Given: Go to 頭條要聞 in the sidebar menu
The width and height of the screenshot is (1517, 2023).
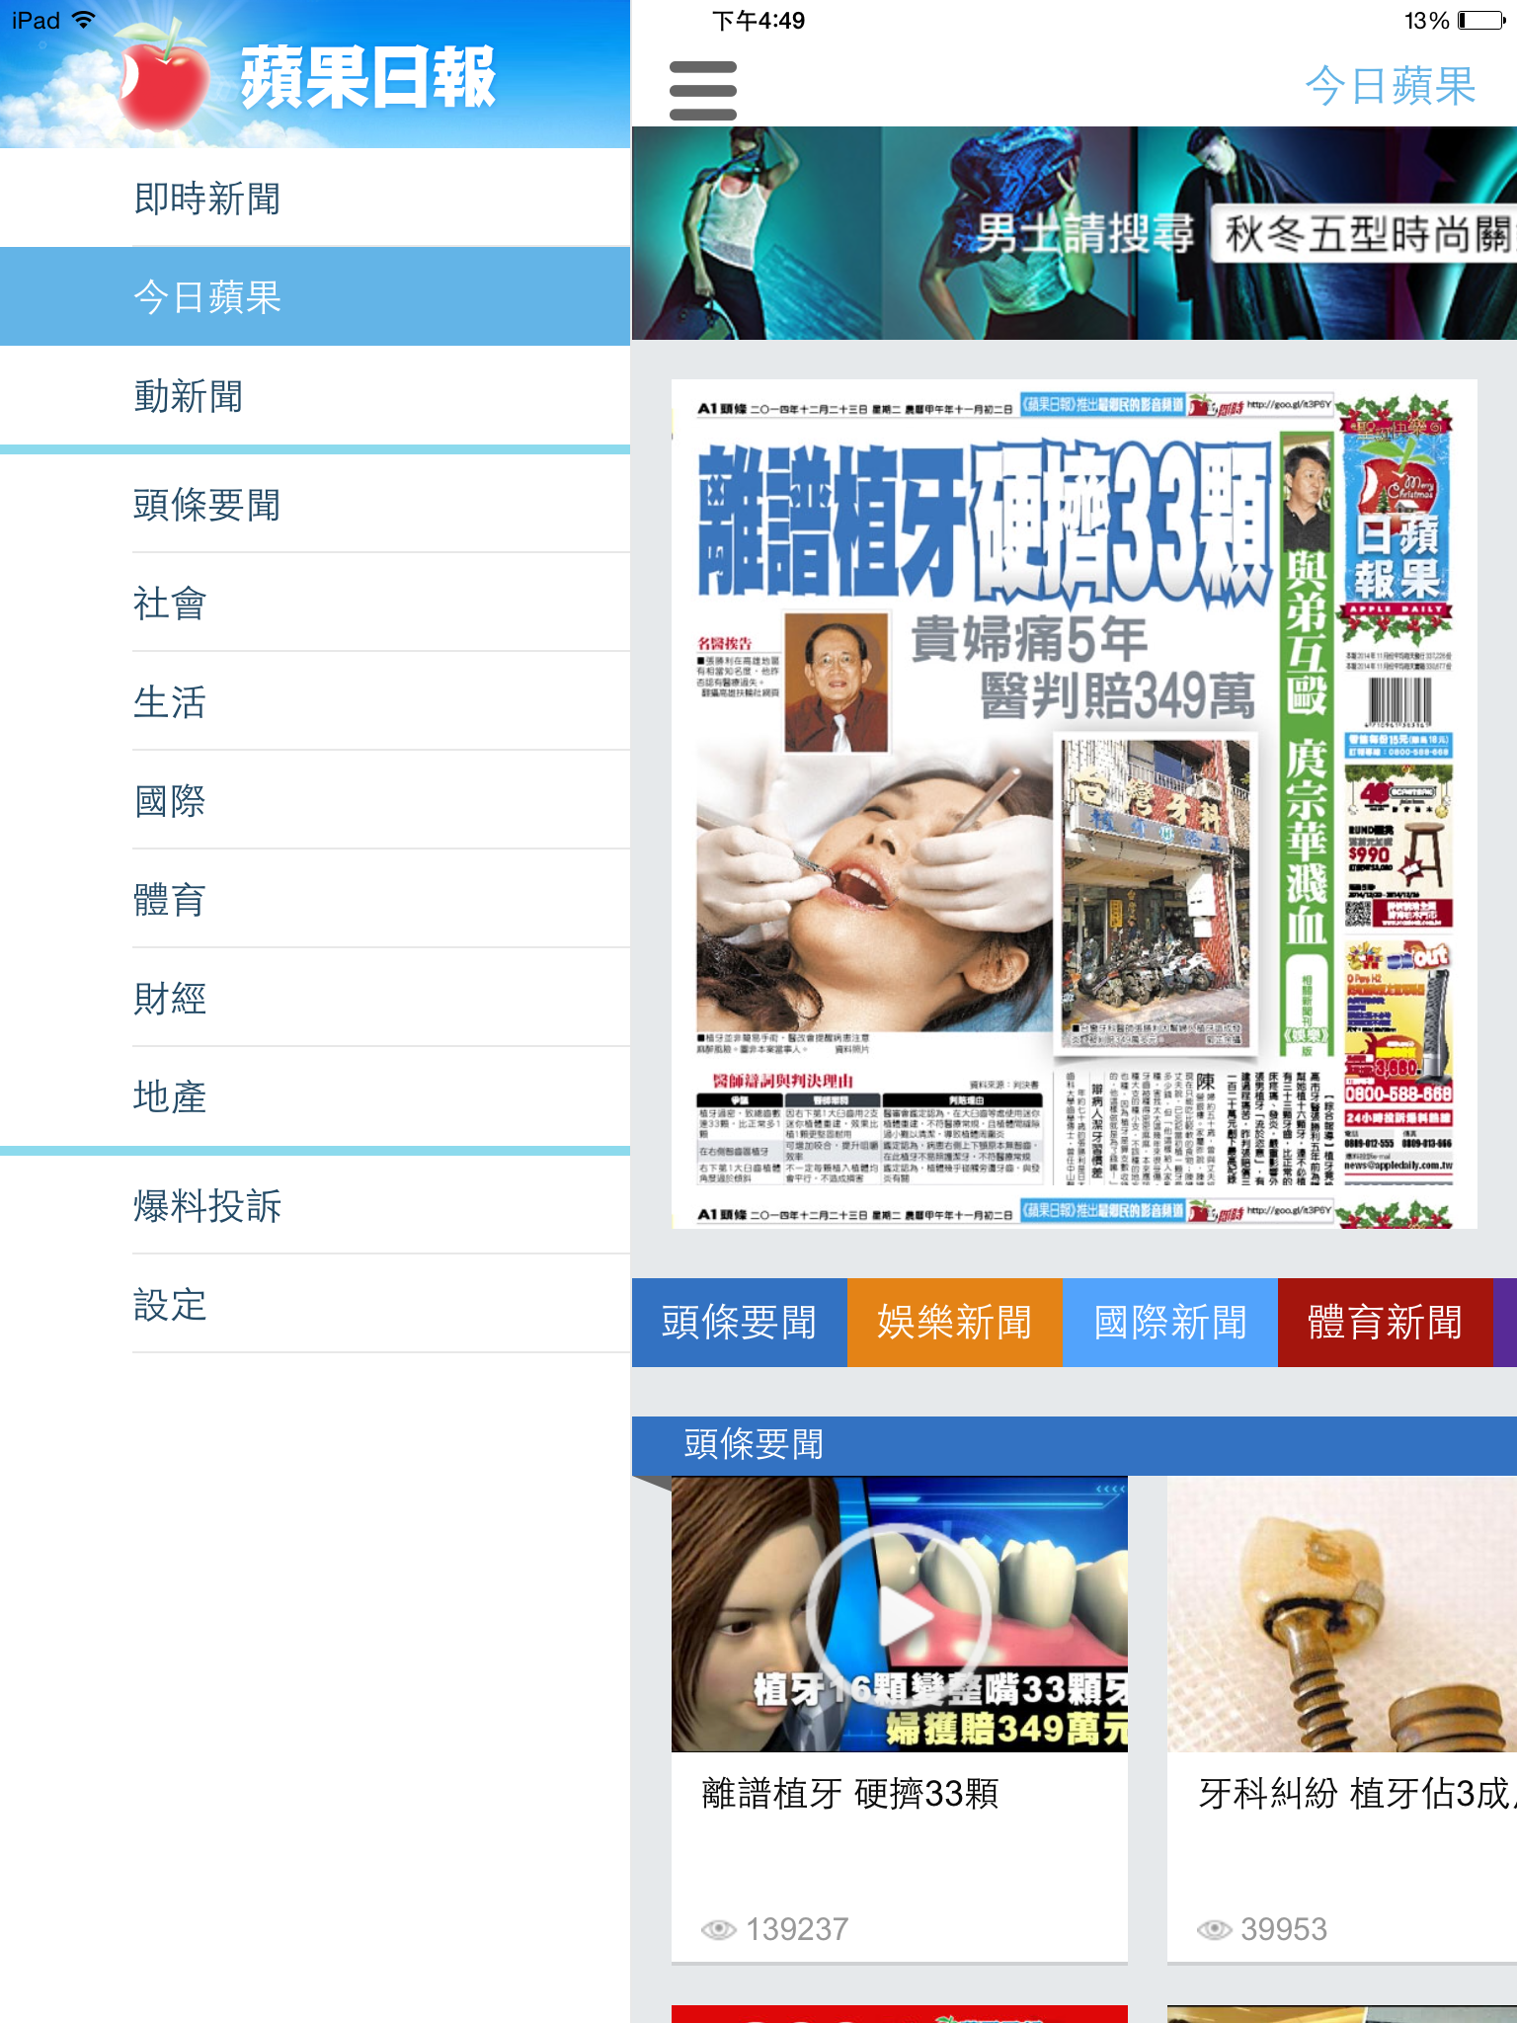Looking at the screenshot, I should (315, 505).
